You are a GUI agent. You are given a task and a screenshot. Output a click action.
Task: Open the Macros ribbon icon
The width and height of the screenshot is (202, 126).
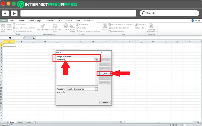(x=9, y=27)
